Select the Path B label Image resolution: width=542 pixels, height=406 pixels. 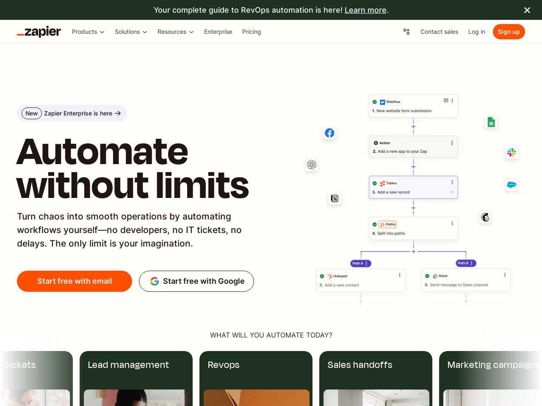466,263
